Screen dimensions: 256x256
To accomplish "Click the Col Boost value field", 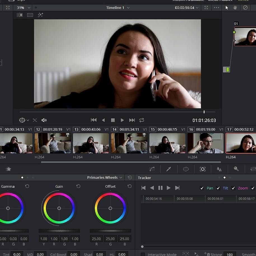I will tap(74, 254).
